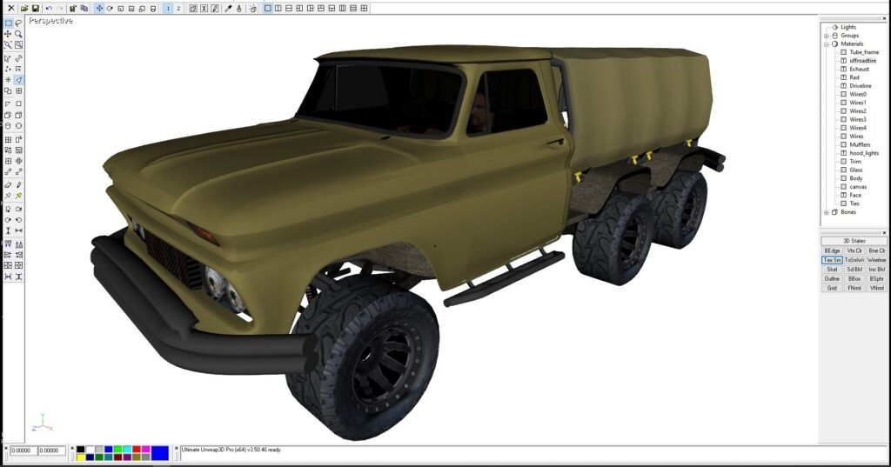Image resolution: width=891 pixels, height=467 pixels.
Task: Select the single-pane viewport layout icon
Action: 268,8
